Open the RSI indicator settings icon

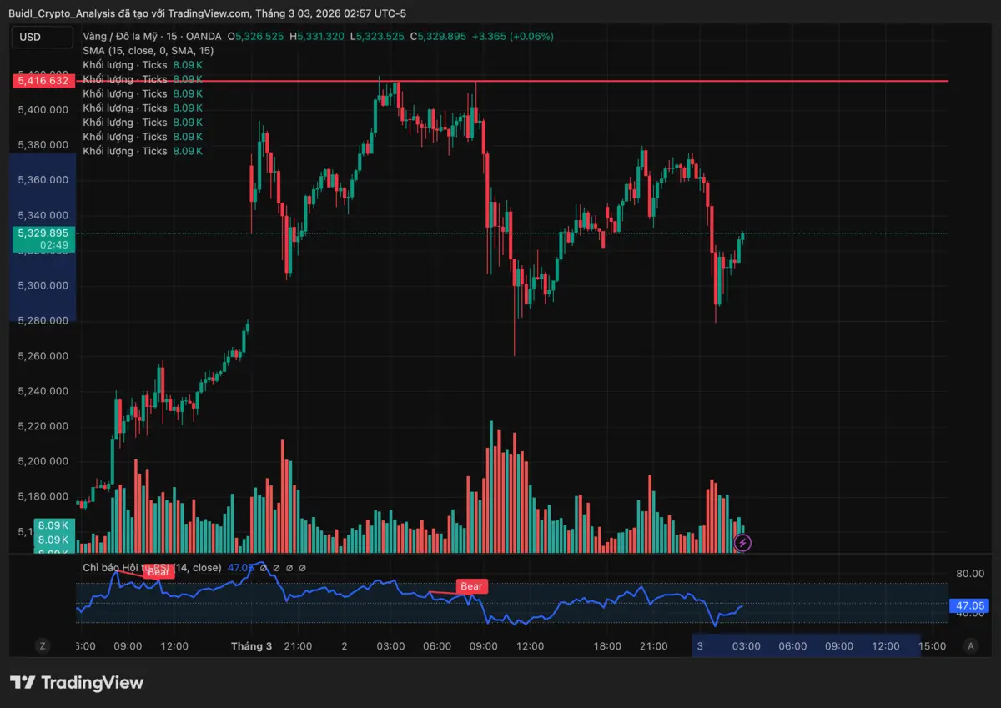click(x=276, y=567)
